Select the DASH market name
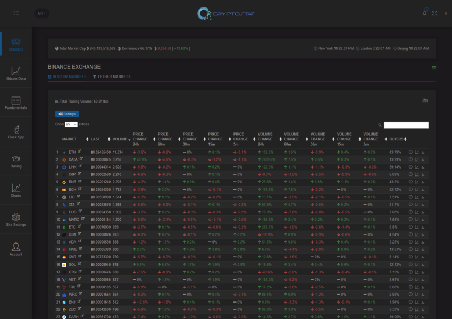The width and height of the screenshot is (452, 319). click(73, 317)
